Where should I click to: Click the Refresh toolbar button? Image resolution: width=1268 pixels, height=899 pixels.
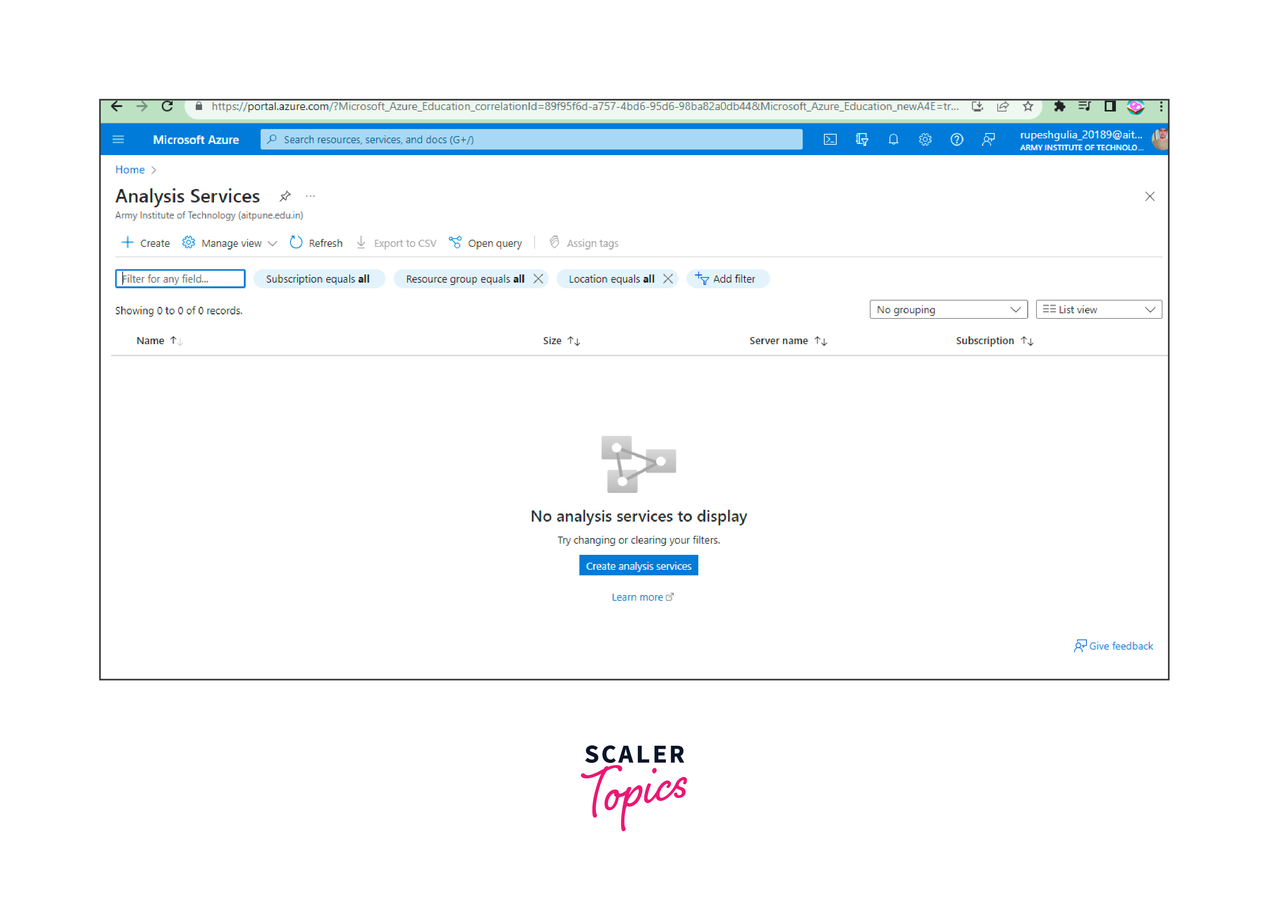tap(316, 243)
